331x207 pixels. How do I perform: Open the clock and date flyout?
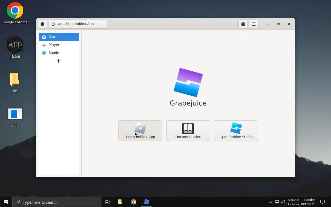tap(302, 202)
